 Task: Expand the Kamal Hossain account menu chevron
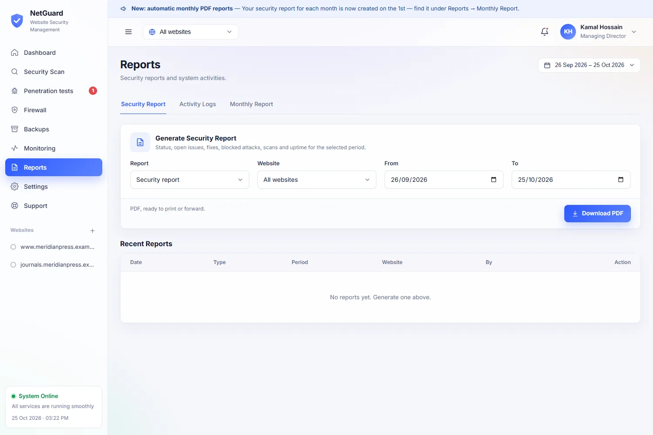tap(634, 32)
